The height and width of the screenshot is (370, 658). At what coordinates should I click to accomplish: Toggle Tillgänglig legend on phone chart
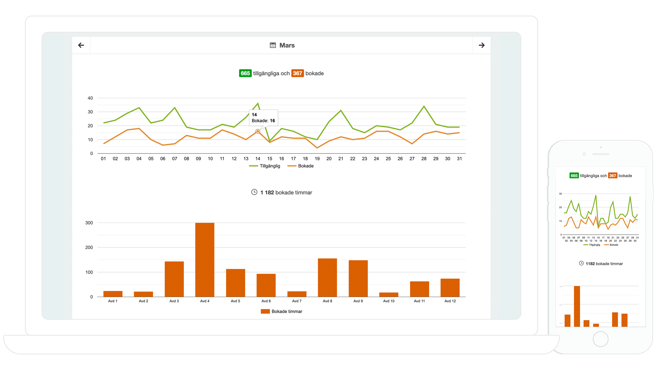592,245
